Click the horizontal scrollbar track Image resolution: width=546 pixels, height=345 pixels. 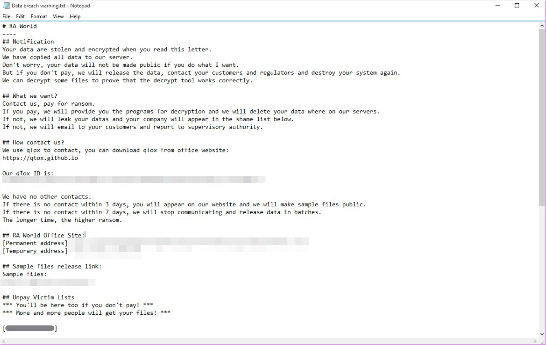coord(269,341)
